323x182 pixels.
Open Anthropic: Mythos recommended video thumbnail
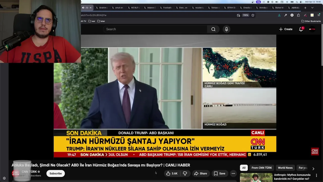(x=256, y=177)
